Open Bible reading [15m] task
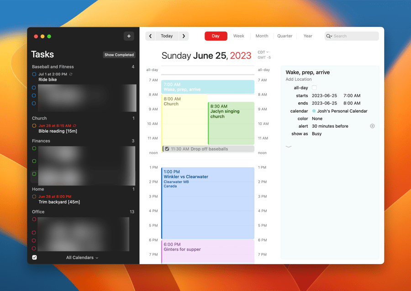This screenshot has height=291, width=411. [58, 131]
